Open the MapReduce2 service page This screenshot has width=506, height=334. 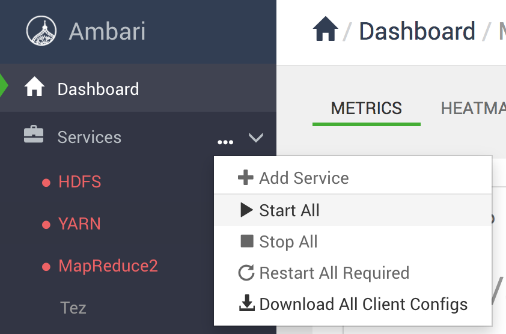pos(108,266)
